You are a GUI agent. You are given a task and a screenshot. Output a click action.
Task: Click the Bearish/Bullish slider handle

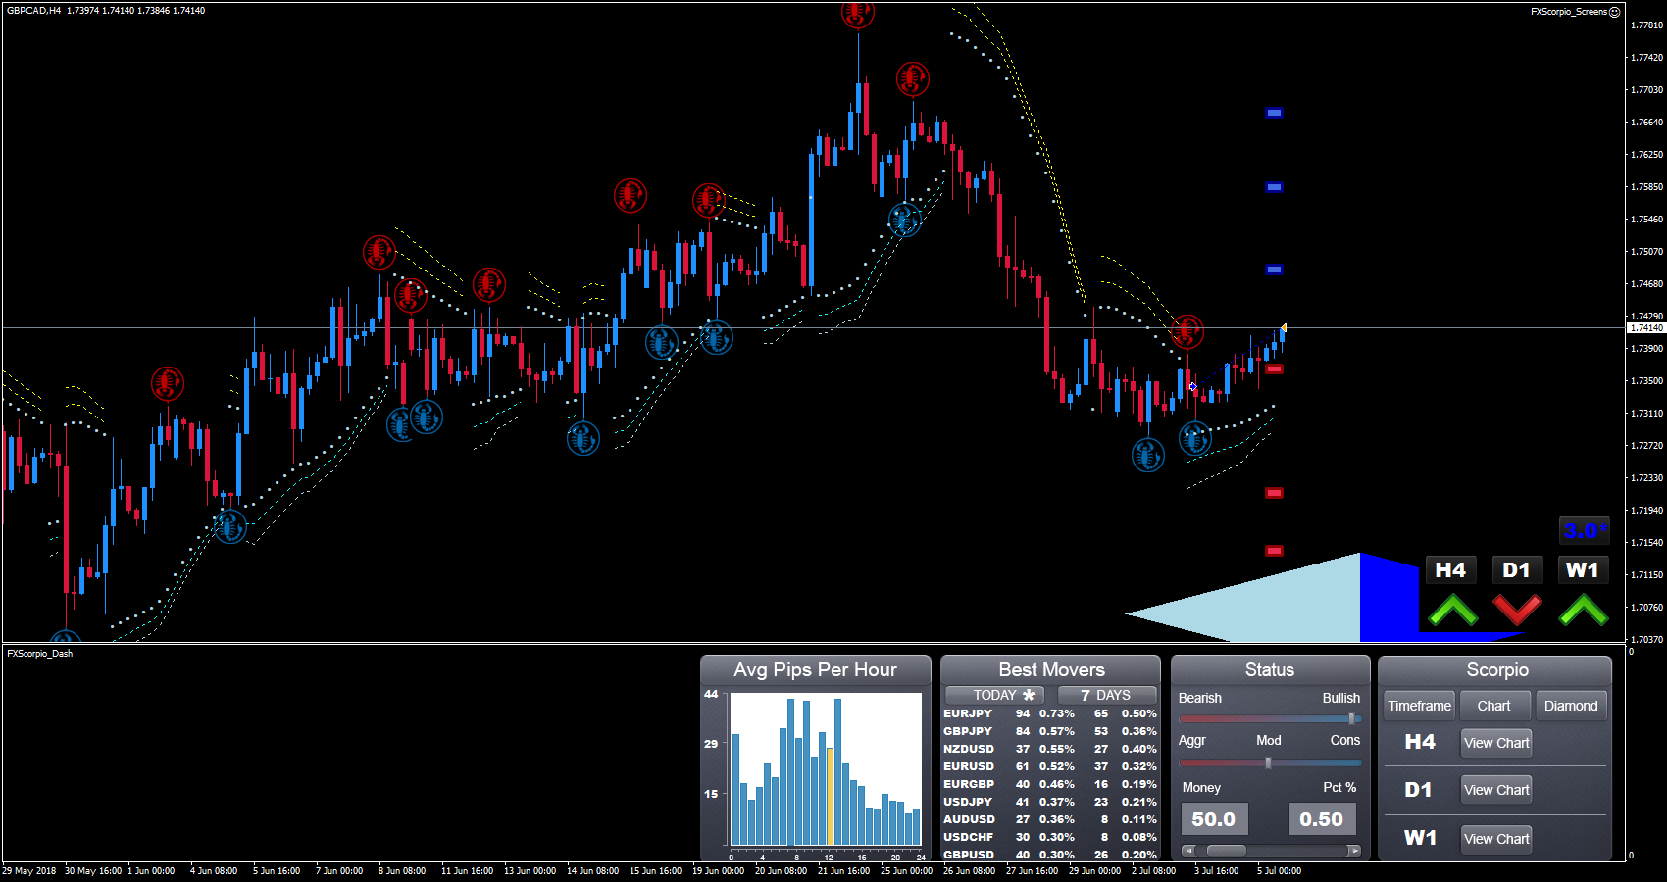pyautogui.click(x=1351, y=718)
